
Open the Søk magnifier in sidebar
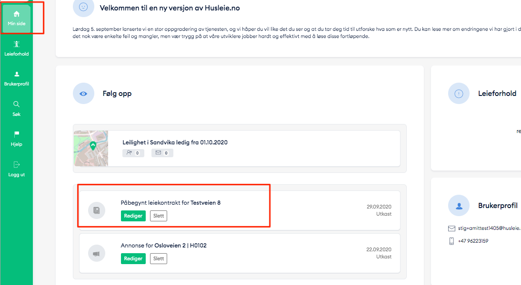point(16,108)
